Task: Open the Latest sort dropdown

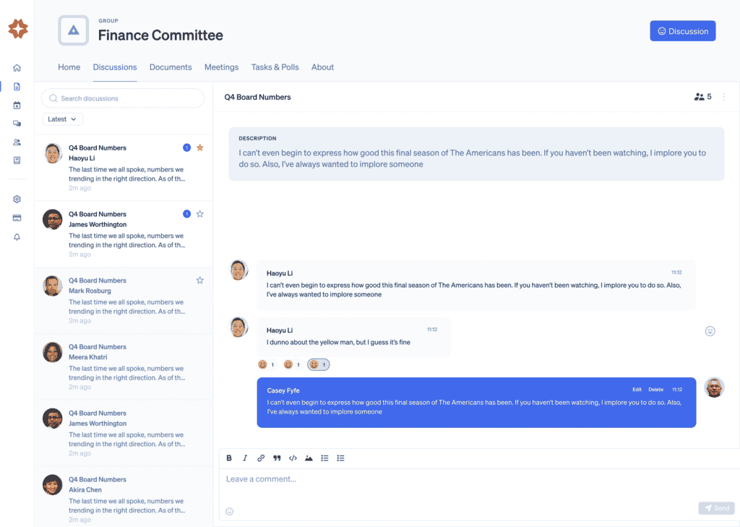Action: point(62,119)
